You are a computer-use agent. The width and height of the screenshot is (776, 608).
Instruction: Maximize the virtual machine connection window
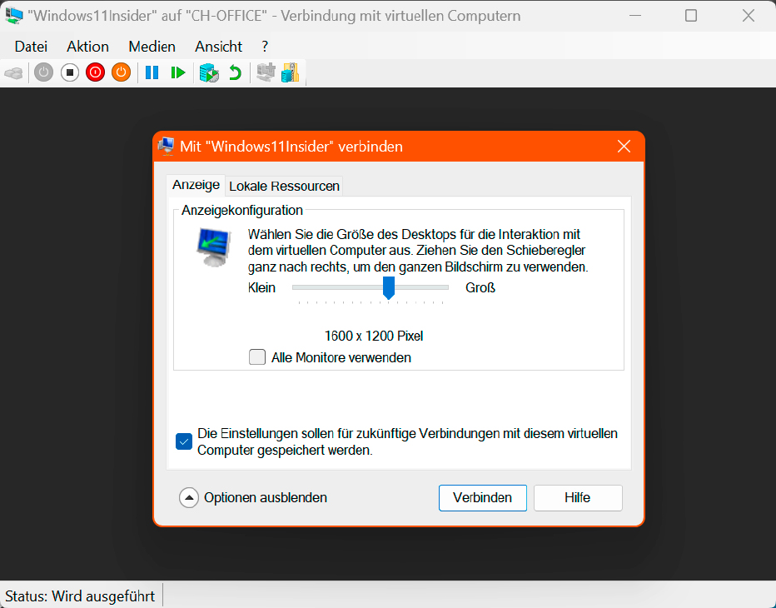691,15
